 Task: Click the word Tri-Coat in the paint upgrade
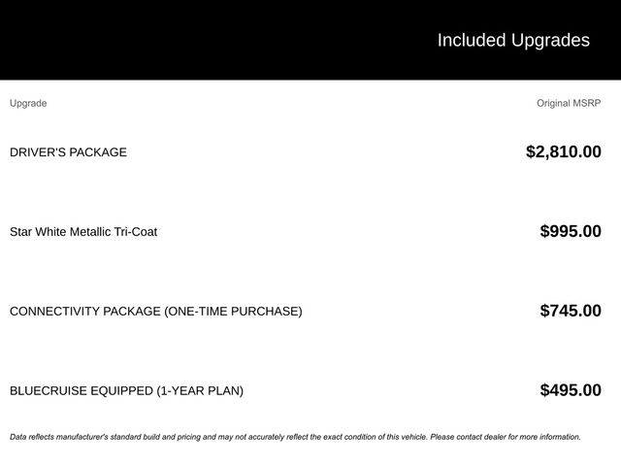tap(135, 232)
